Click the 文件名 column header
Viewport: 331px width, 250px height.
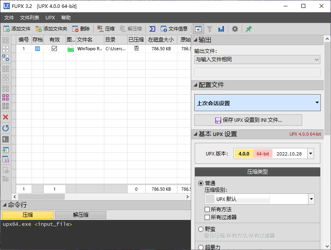coord(90,40)
